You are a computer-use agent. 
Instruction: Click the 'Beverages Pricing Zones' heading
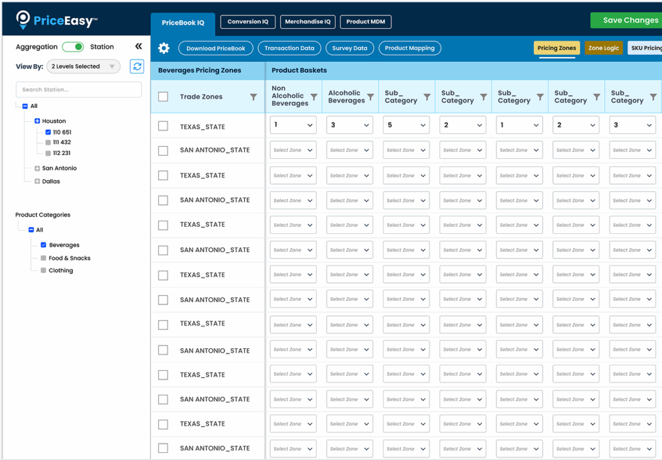200,70
